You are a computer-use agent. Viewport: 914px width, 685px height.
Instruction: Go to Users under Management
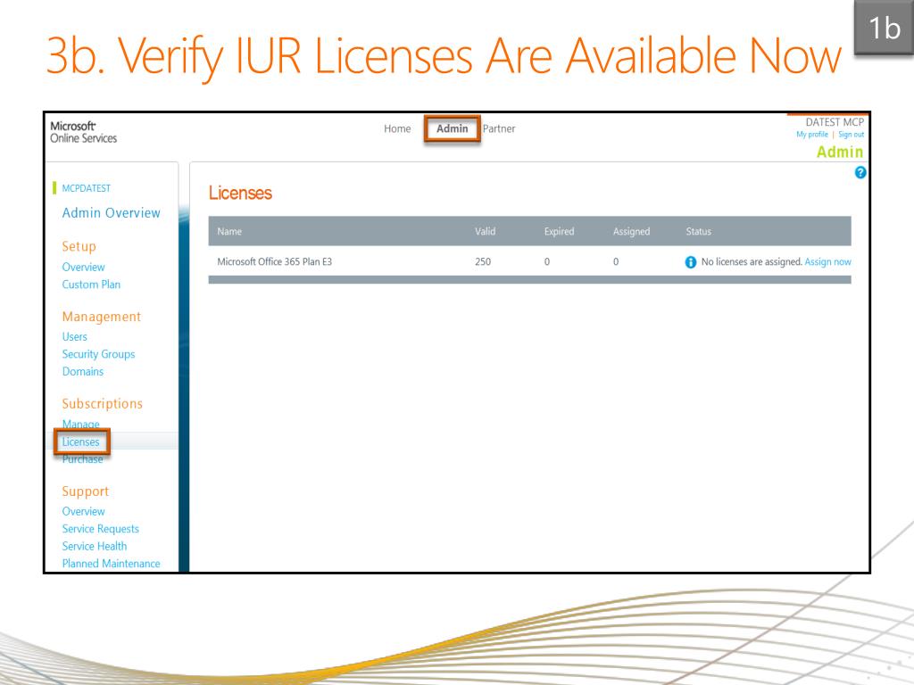75,336
